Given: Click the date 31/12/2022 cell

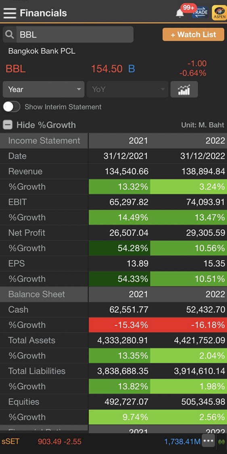Looking at the screenshot, I should click(x=203, y=156).
